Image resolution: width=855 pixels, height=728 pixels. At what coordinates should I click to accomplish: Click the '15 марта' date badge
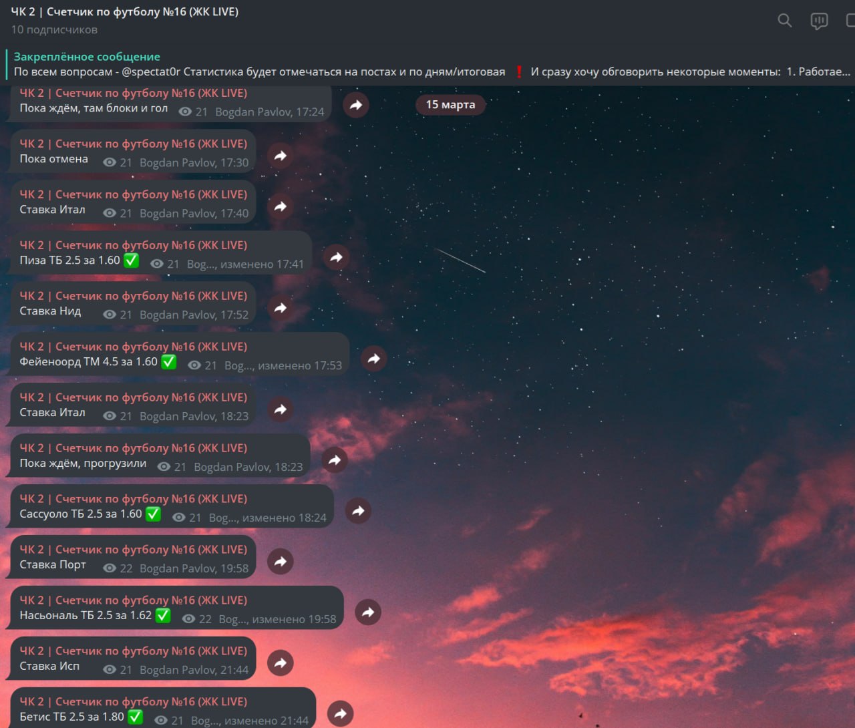450,105
